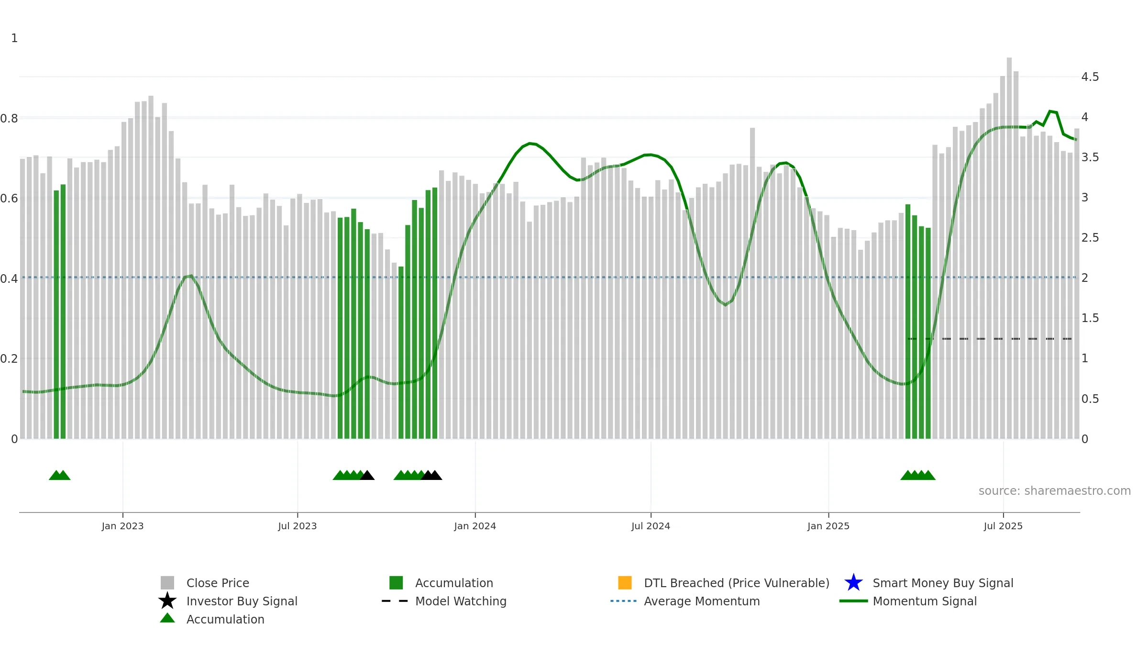Click the dashed Model Watching legend icon

tap(395, 601)
